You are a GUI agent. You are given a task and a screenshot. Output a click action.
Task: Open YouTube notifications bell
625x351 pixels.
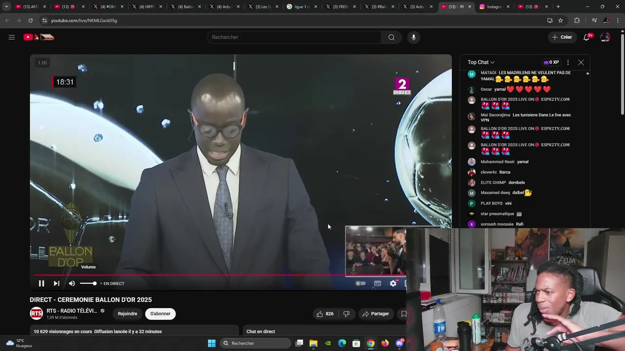coord(586,37)
